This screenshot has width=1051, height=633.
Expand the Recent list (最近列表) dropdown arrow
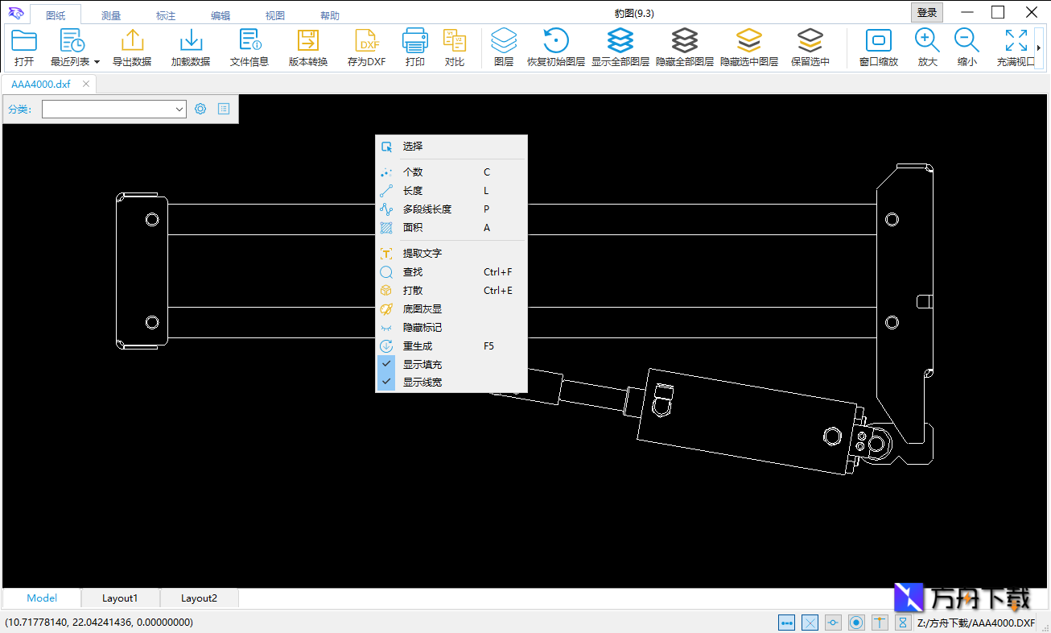tap(97, 62)
